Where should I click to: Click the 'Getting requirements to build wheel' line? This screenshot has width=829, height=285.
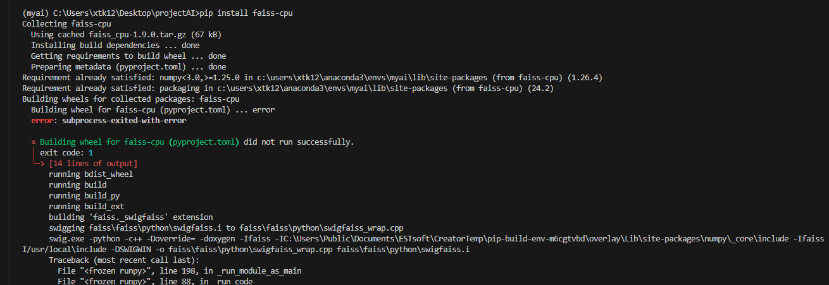point(128,56)
